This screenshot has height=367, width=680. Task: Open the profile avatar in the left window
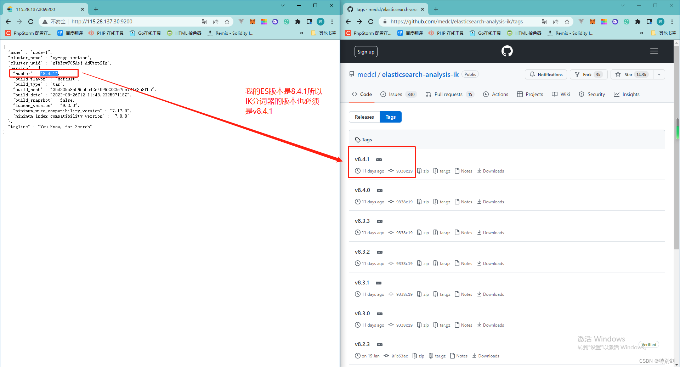[321, 22]
